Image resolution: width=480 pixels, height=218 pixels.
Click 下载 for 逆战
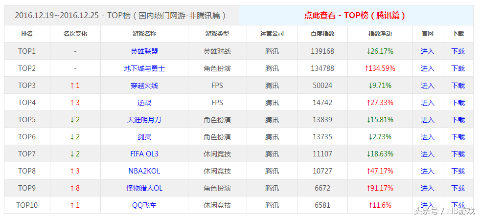[x=458, y=103]
